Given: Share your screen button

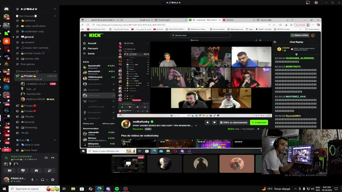Looking at the screenshot, I should coord(23,171).
